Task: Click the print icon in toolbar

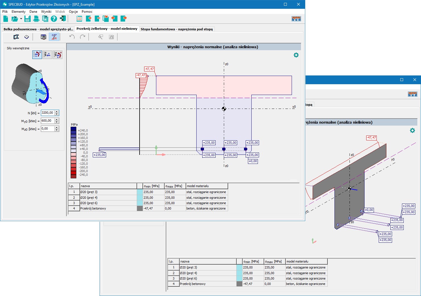Action: 36,19
